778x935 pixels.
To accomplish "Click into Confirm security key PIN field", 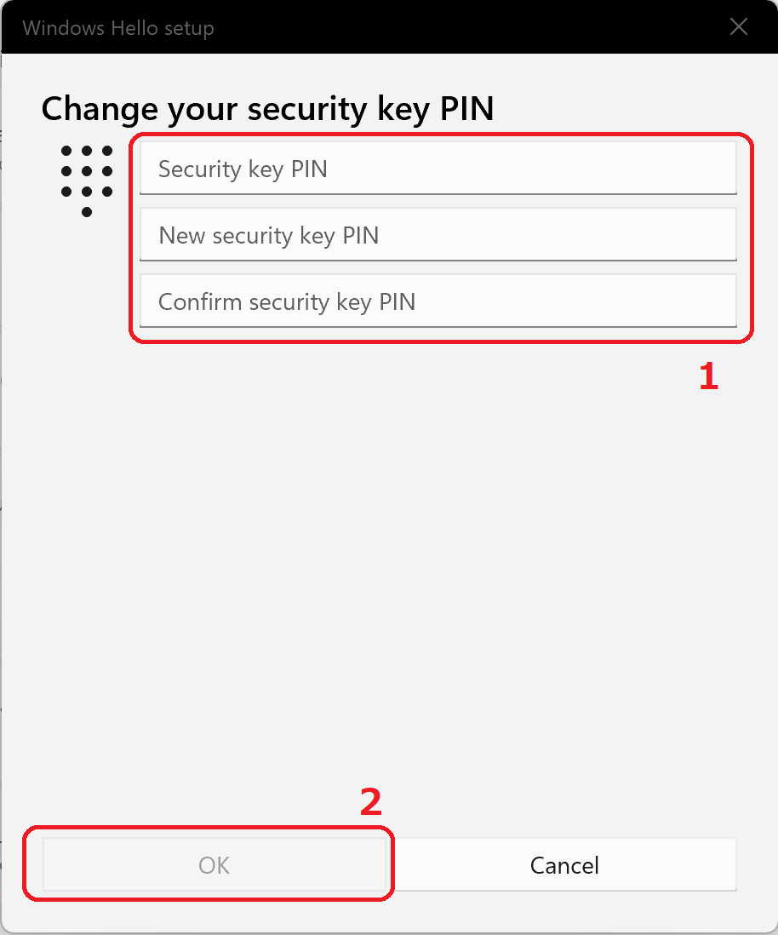I will click(438, 301).
